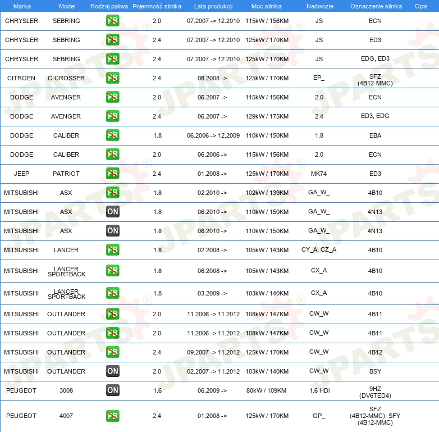Click the CITROEN brand cell
The width and height of the screenshot is (439, 432).
(21, 78)
